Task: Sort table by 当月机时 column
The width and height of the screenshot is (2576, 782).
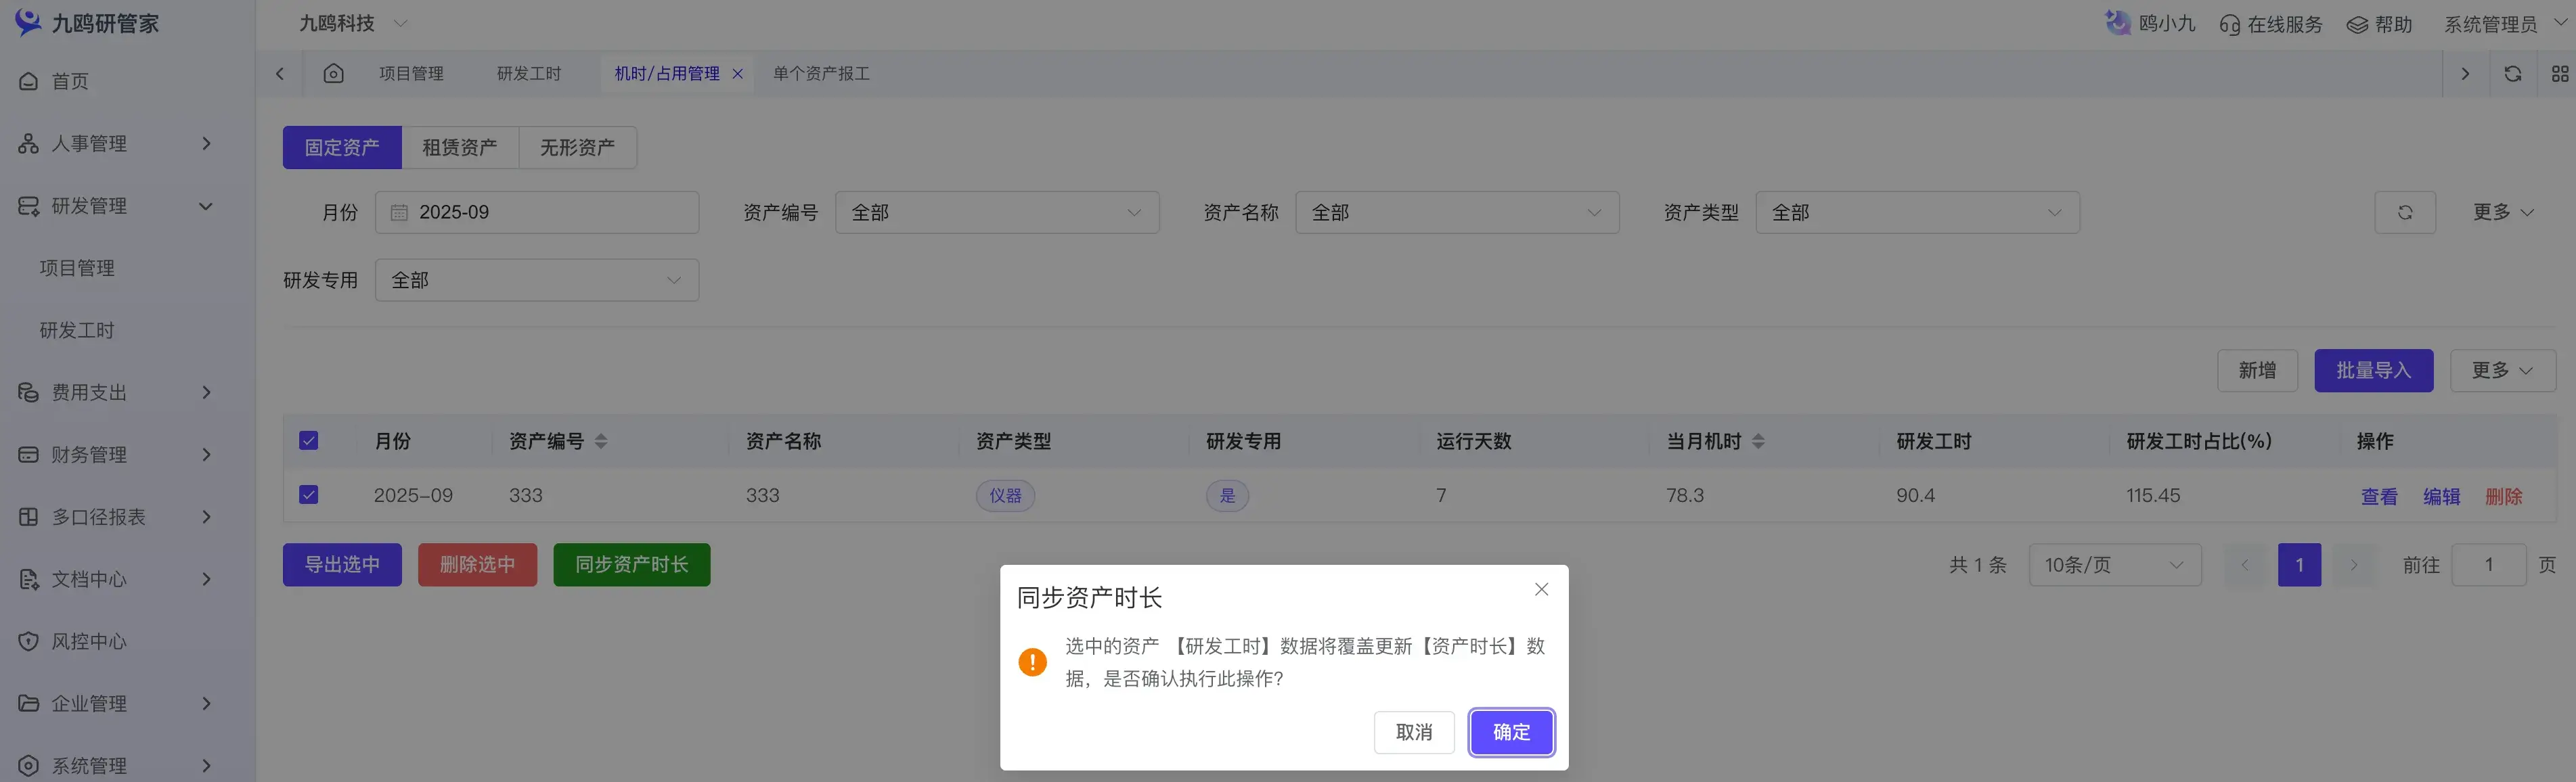Action: pyautogui.click(x=1758, y=440)
